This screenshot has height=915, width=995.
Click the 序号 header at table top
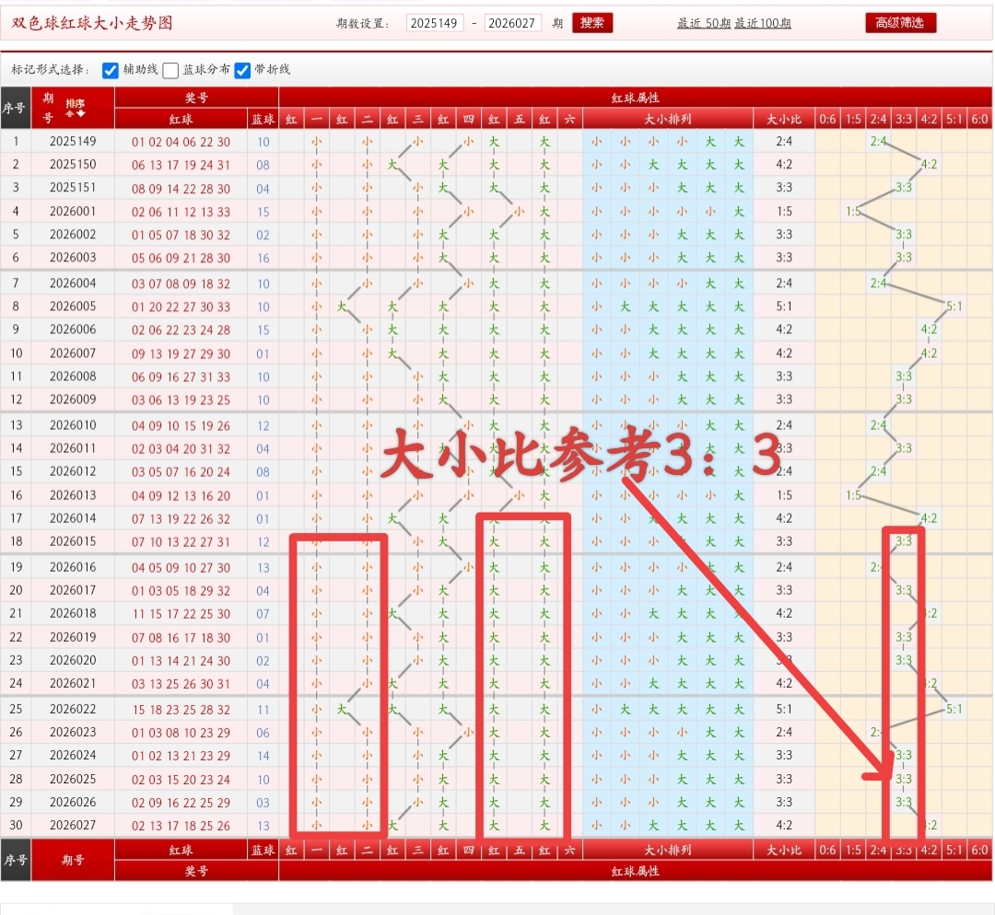point(16,108)
